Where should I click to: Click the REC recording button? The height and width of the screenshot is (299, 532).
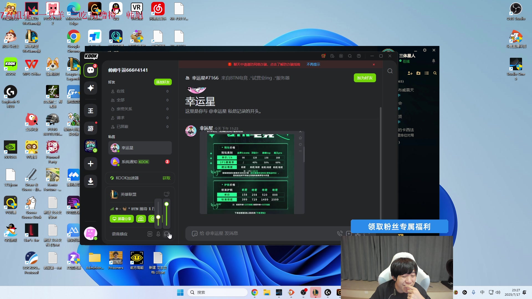[141, 219]
